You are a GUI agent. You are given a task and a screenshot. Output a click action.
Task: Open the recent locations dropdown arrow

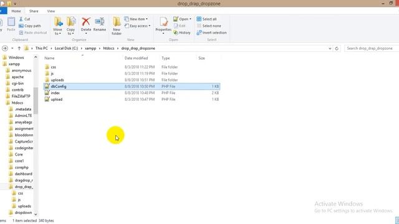[12, 49]
